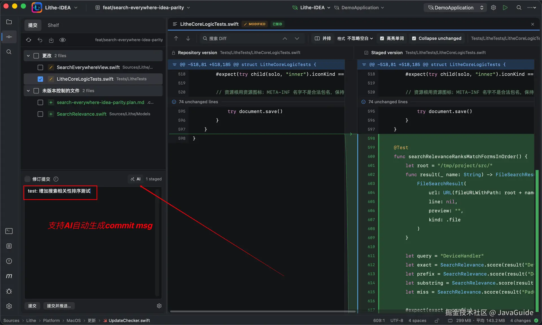
Task: Toggle the 未版本控制的文件 group checkbox
Action: (x=36, y=91)
